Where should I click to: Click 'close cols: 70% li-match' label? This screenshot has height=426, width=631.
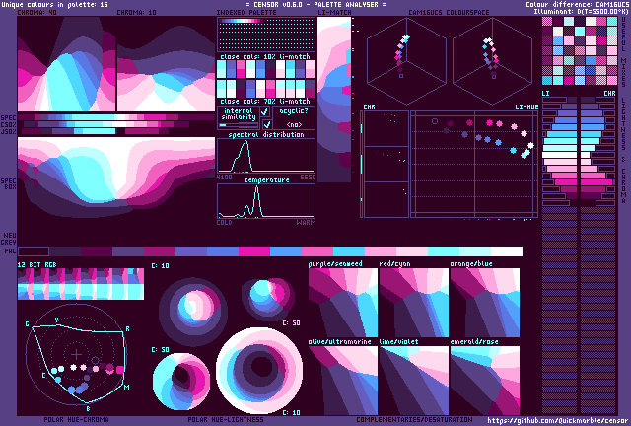(x=265, y=101)
